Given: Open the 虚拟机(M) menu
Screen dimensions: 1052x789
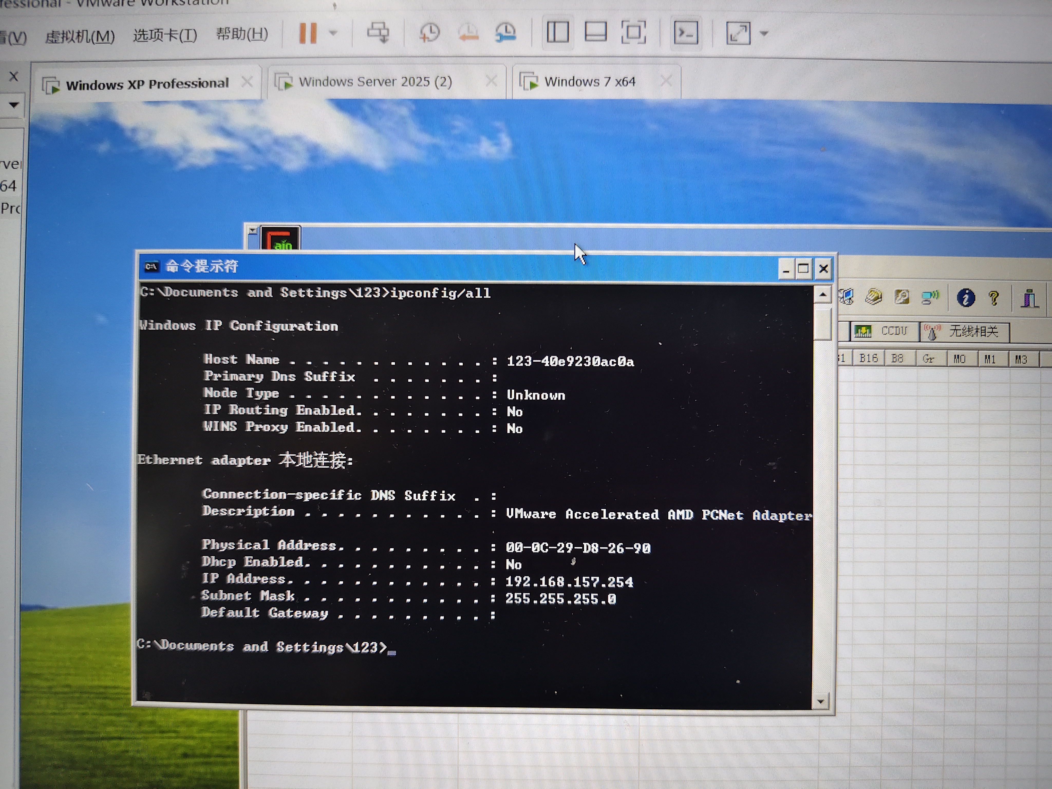Looking at the screenshot, I should point(80,36).
